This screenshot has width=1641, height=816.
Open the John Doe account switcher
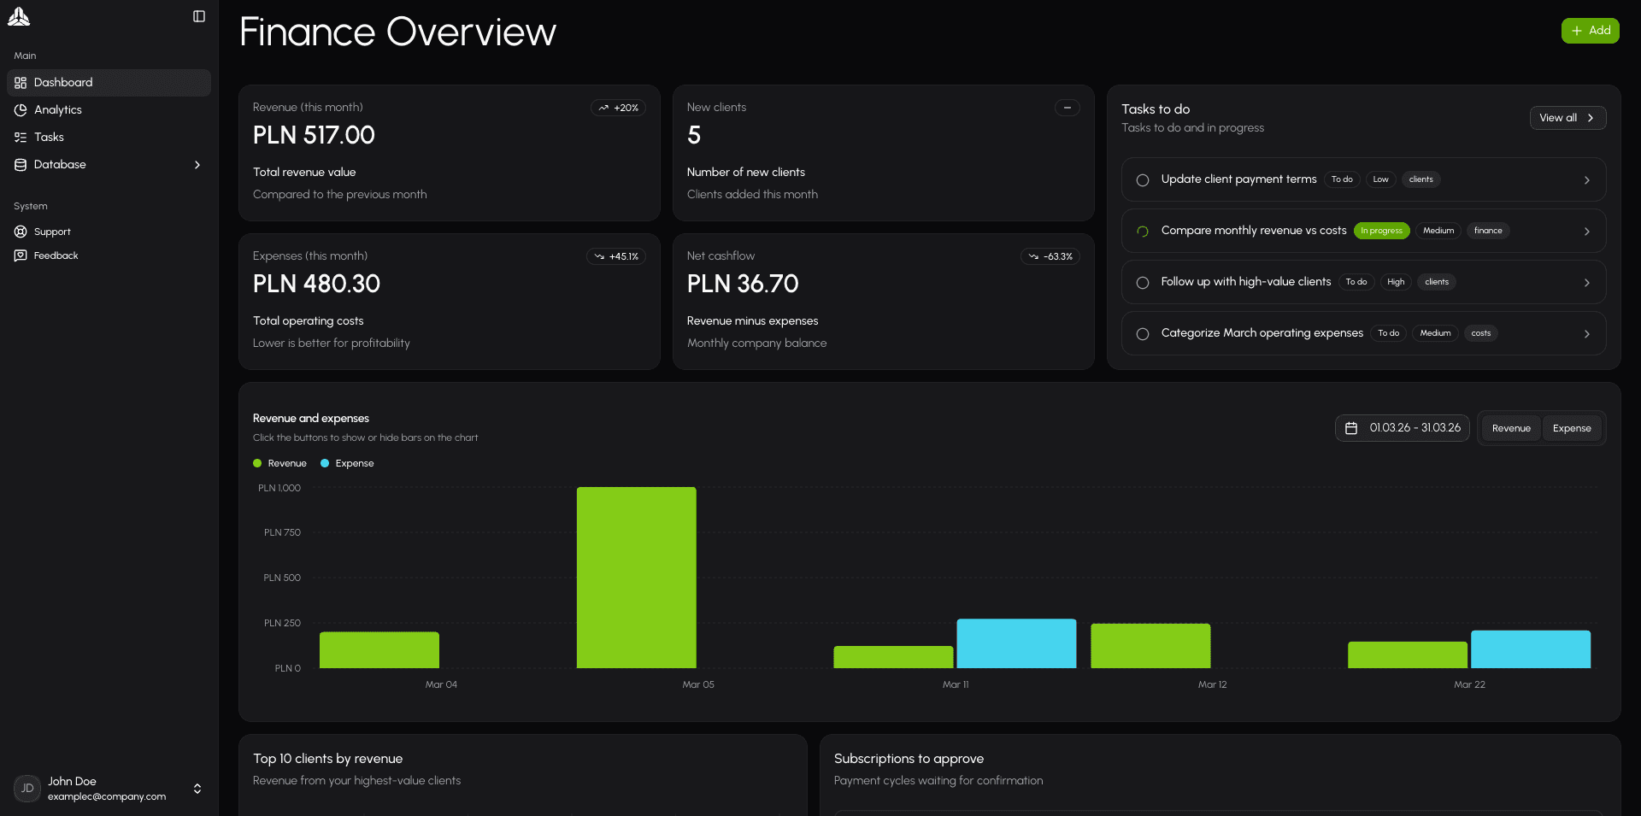tap(197, 789)
